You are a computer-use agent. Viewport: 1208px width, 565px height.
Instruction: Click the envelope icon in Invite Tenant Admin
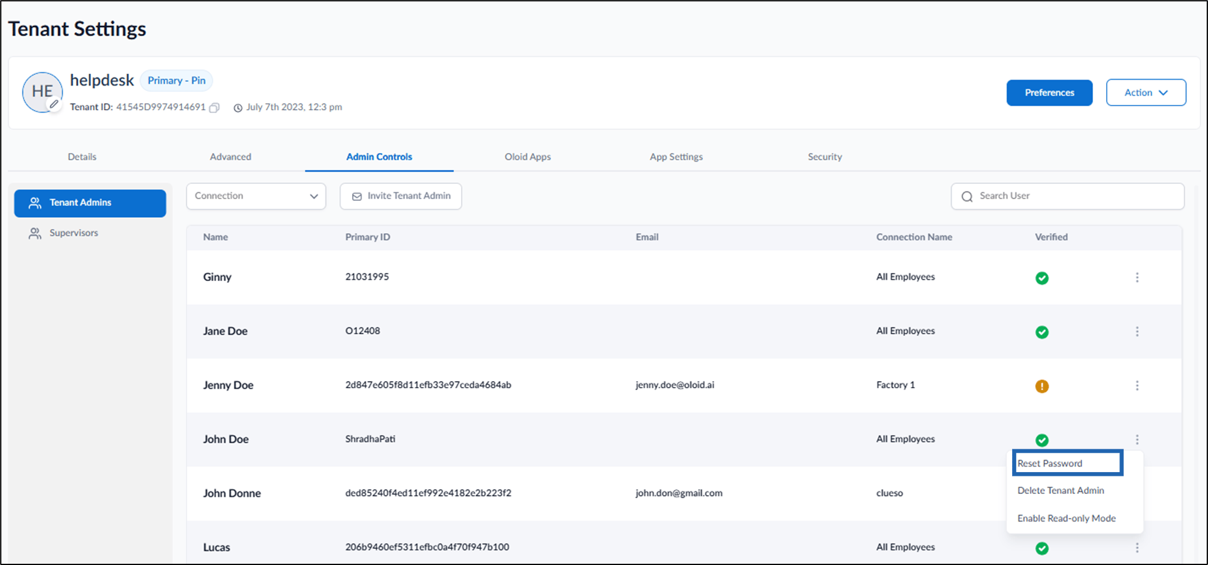(x=357, y=197)
